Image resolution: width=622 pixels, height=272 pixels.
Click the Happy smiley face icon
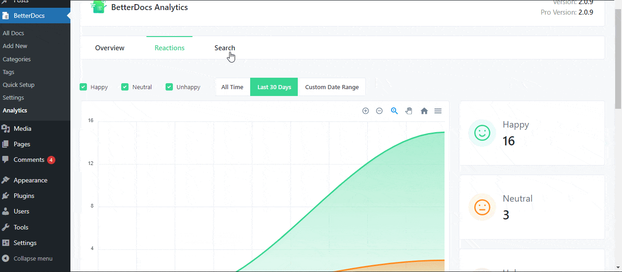(482, 133)
